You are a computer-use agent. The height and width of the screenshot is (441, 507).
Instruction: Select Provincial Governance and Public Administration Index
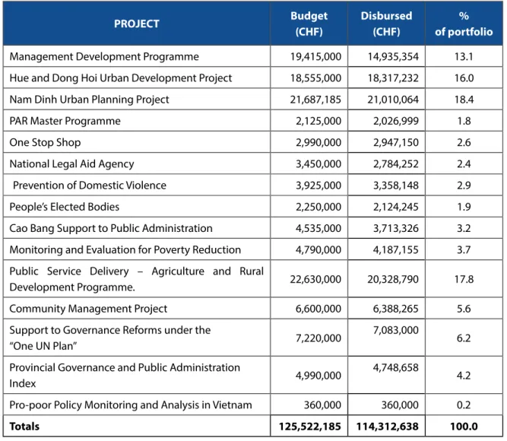click(x=125, y=376)
